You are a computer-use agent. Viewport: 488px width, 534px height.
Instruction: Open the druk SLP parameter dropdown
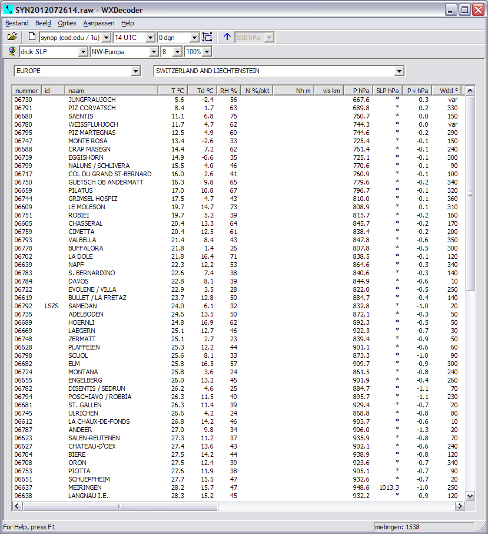[83, 52]
